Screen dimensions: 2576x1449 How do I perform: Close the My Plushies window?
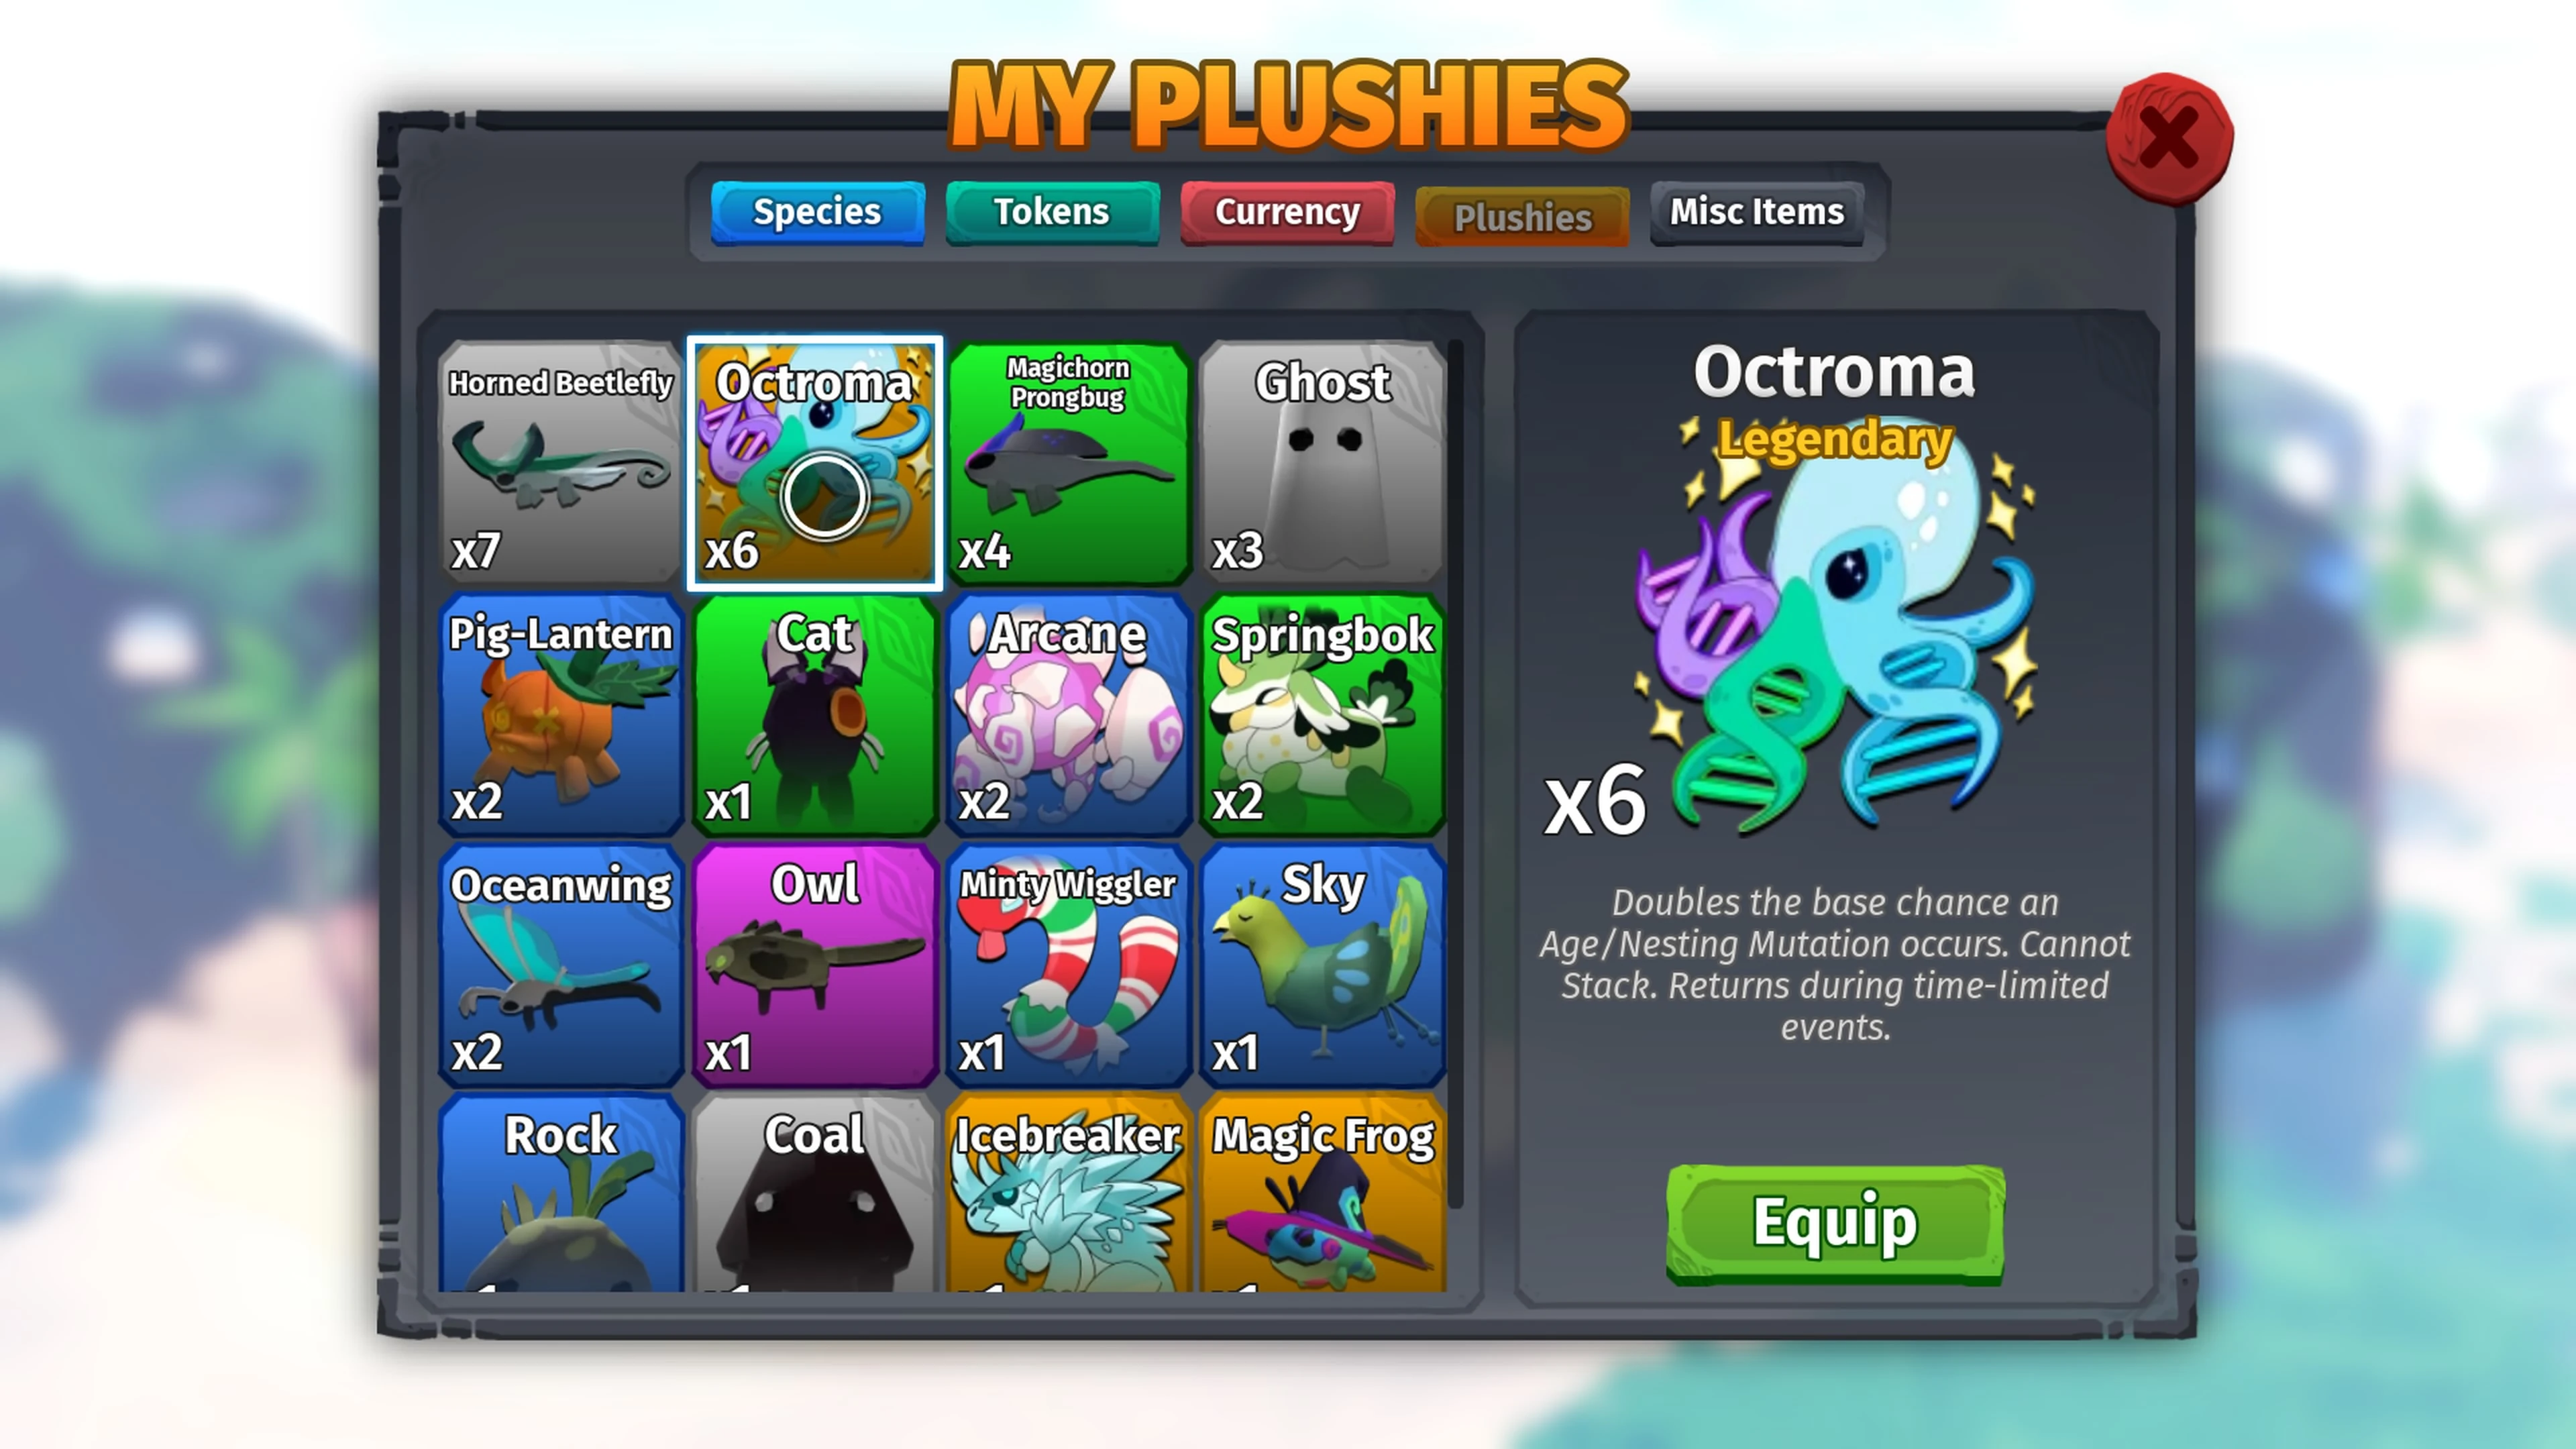point(2168,138)
